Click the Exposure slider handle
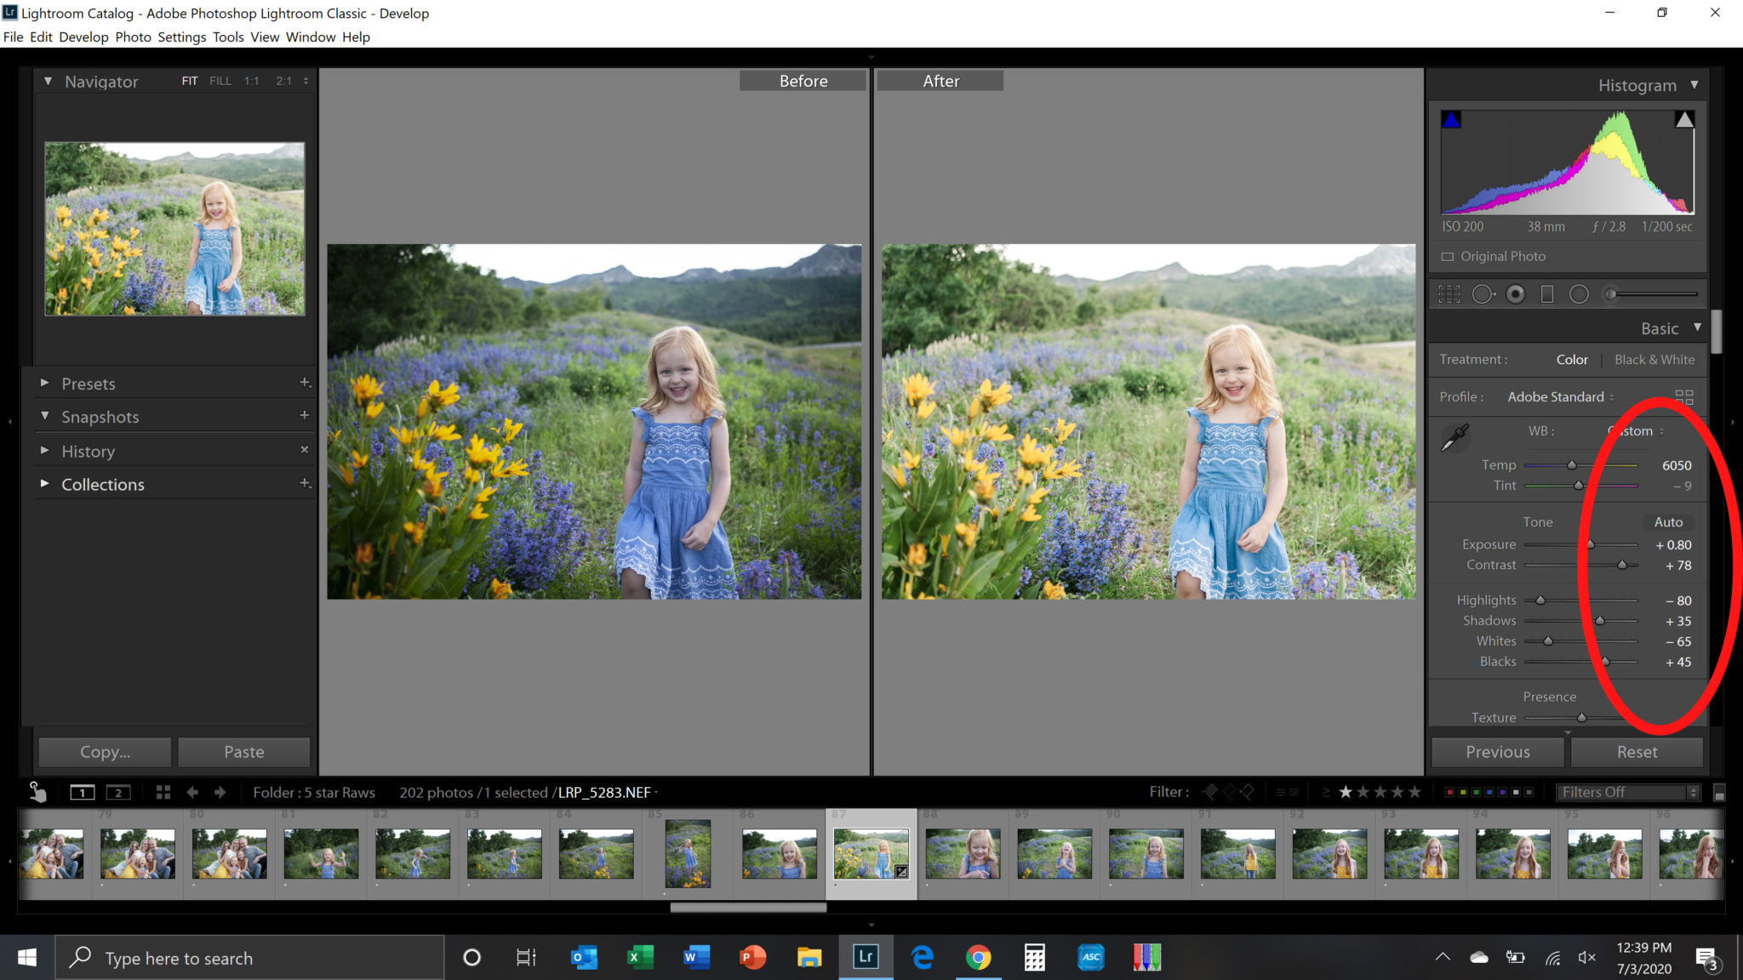 (x=1590, y=545)
